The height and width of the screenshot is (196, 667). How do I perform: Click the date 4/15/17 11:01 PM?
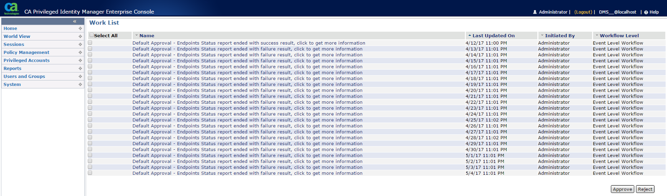point(486,60)
